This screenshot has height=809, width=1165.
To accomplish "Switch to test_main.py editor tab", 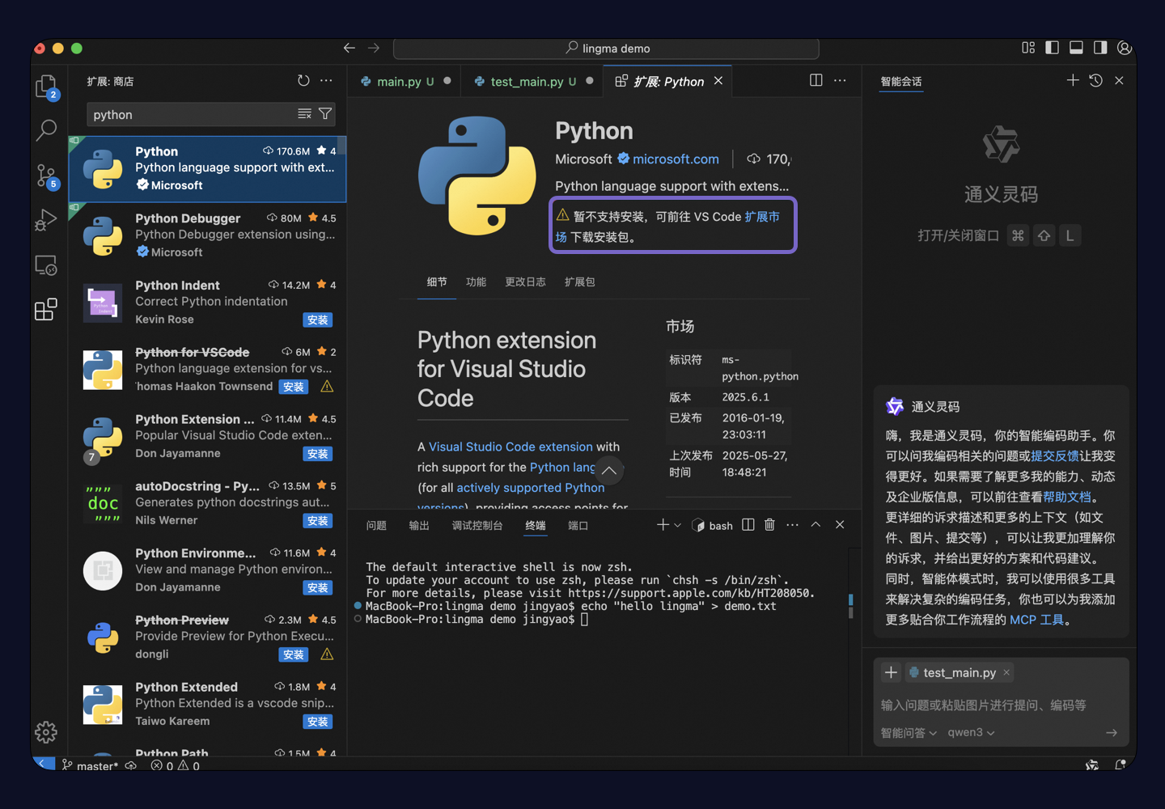I will click(x=533, y=82).
